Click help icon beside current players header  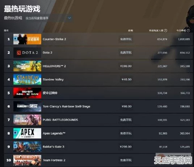pos(165,30)
